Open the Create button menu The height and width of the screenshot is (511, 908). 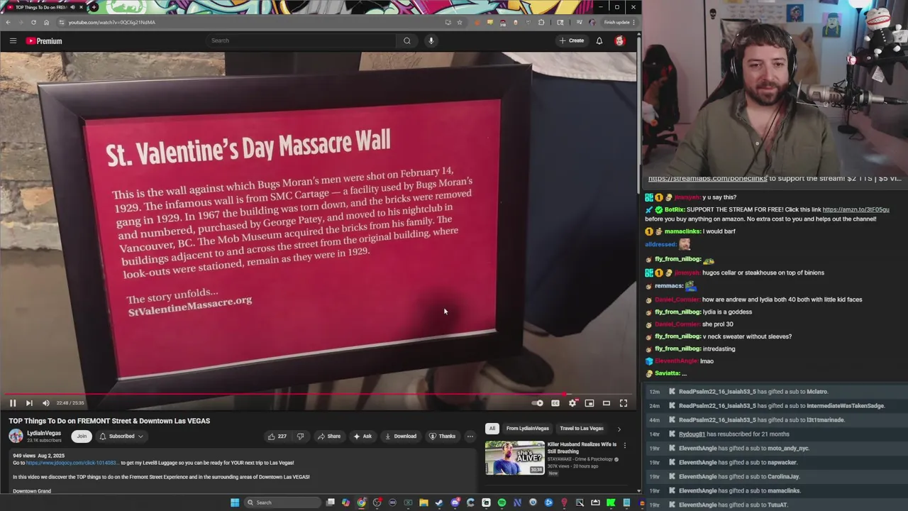click(572, 40)
